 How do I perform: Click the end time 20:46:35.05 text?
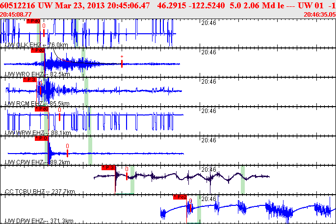[319, 15]
